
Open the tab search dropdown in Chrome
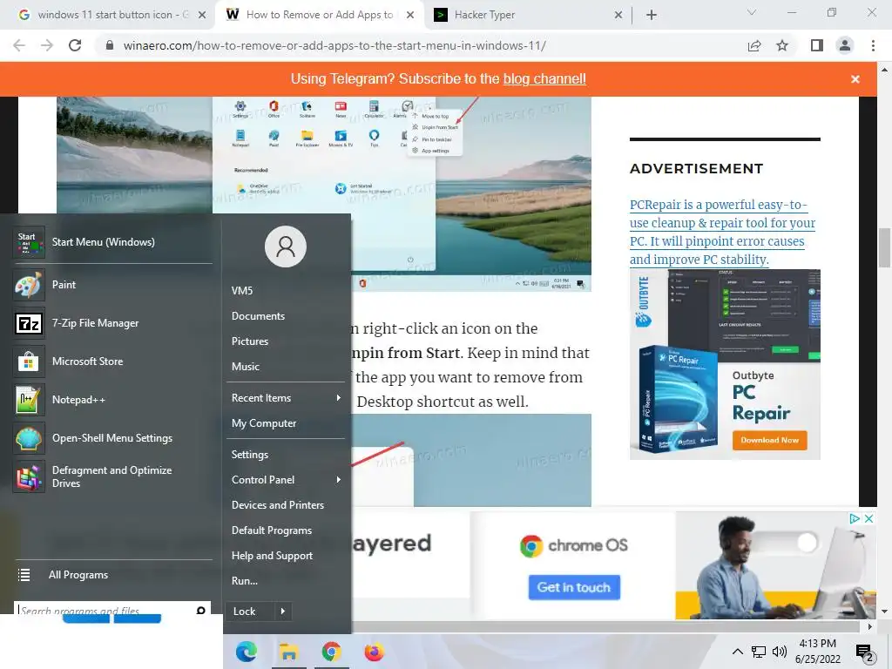click(752, 12)
